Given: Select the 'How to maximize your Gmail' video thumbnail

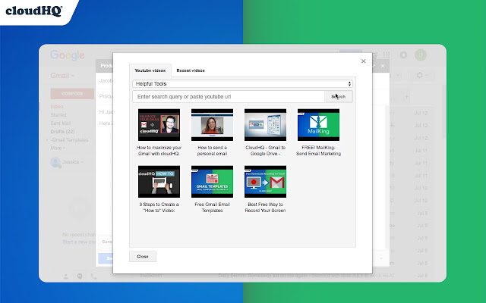Looking at the screenshot, I should [x=159, y=124].
